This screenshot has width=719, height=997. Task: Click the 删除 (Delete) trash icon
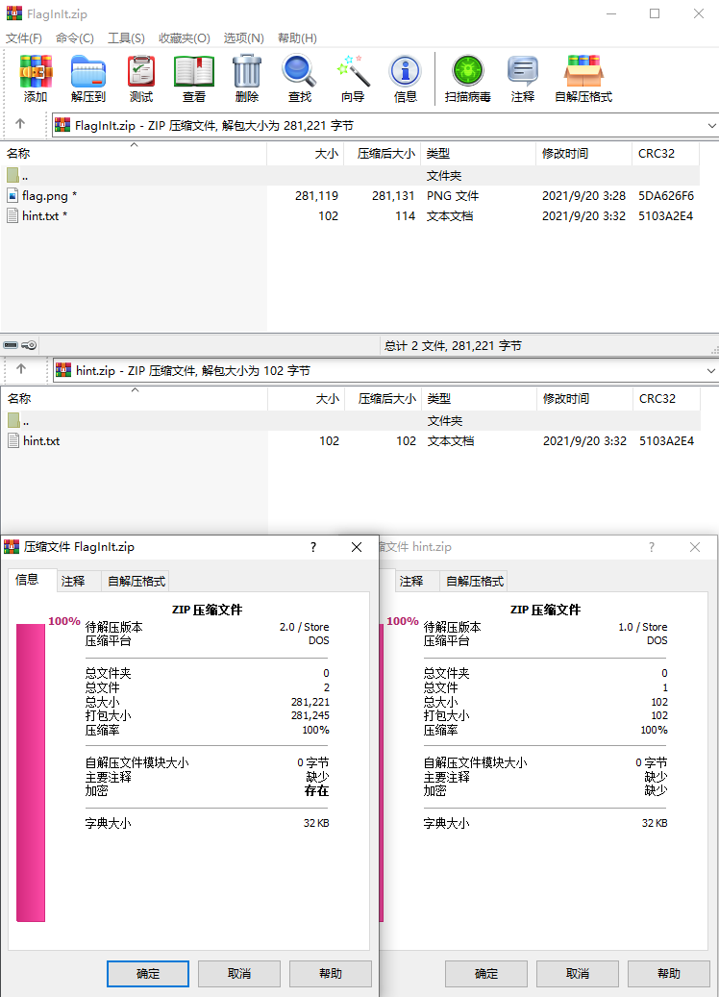(247, 78)
